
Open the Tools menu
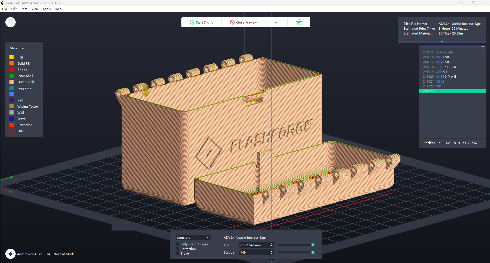pyautogui.click(x=46, y=9)
